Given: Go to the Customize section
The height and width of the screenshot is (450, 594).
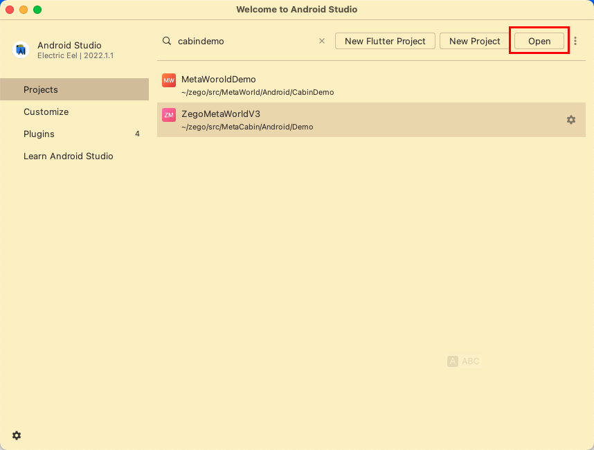Looking at the screenshot, I should pos(46,111).
